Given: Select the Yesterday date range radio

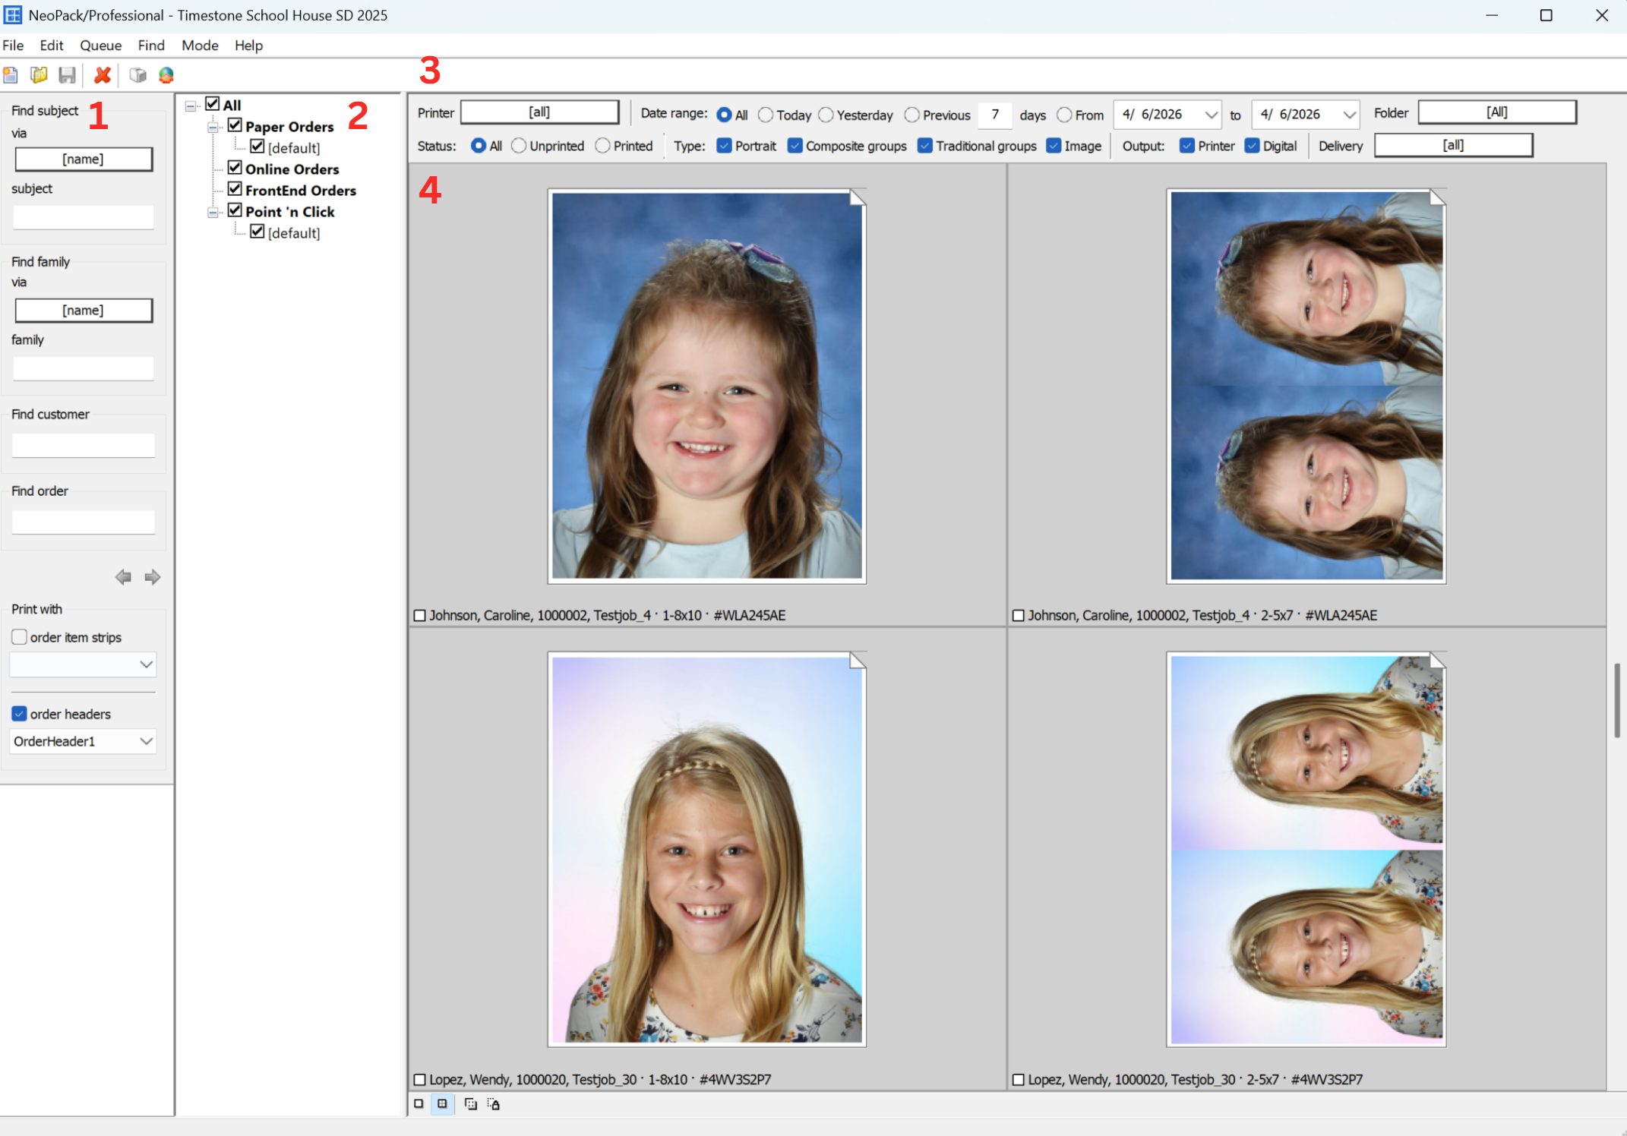Looking at the screenshot, I should coord(826,115).
